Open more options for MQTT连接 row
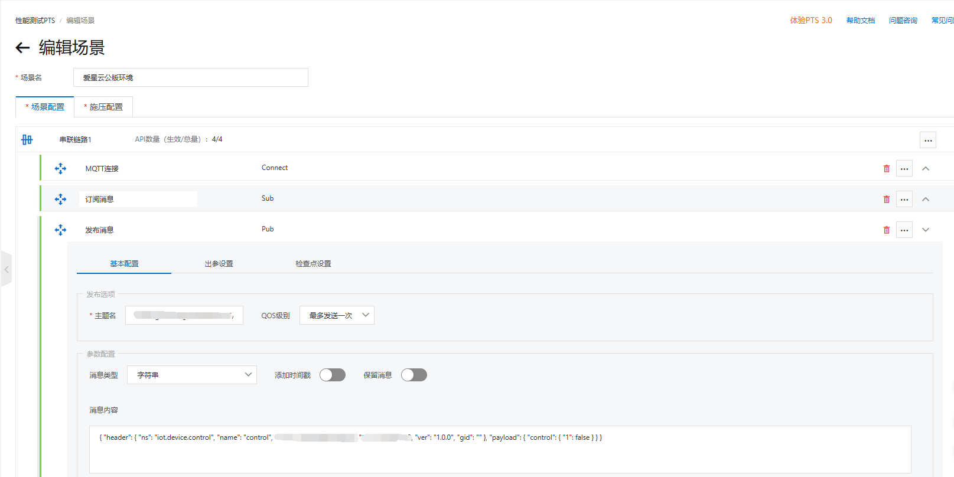 (904, 169)
